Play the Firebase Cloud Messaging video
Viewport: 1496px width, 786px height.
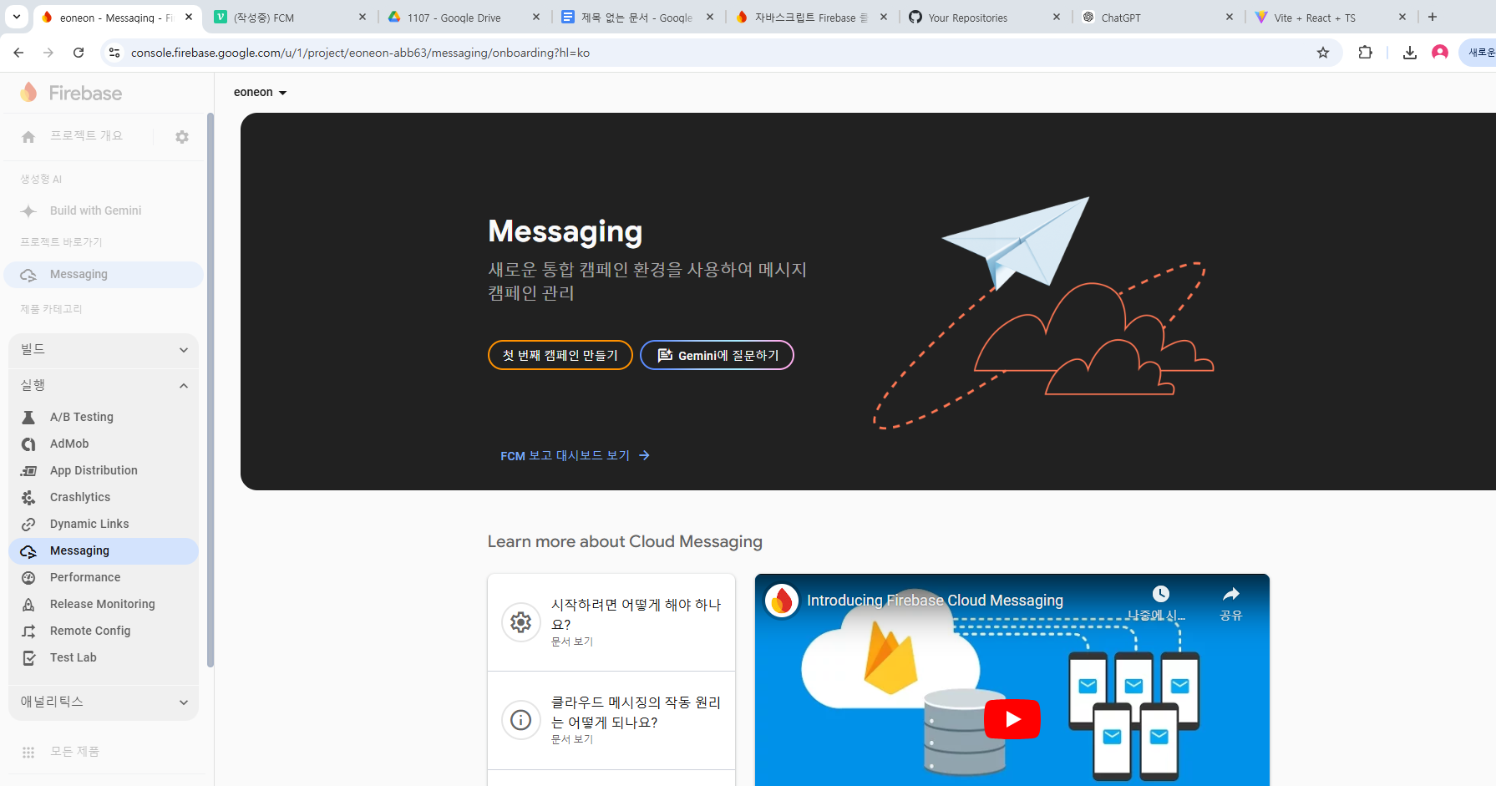1012,719
